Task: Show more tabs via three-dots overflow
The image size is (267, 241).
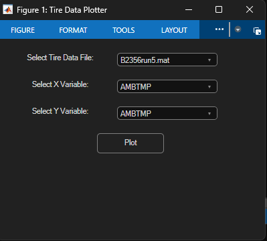Action: (x=219, y=29)
